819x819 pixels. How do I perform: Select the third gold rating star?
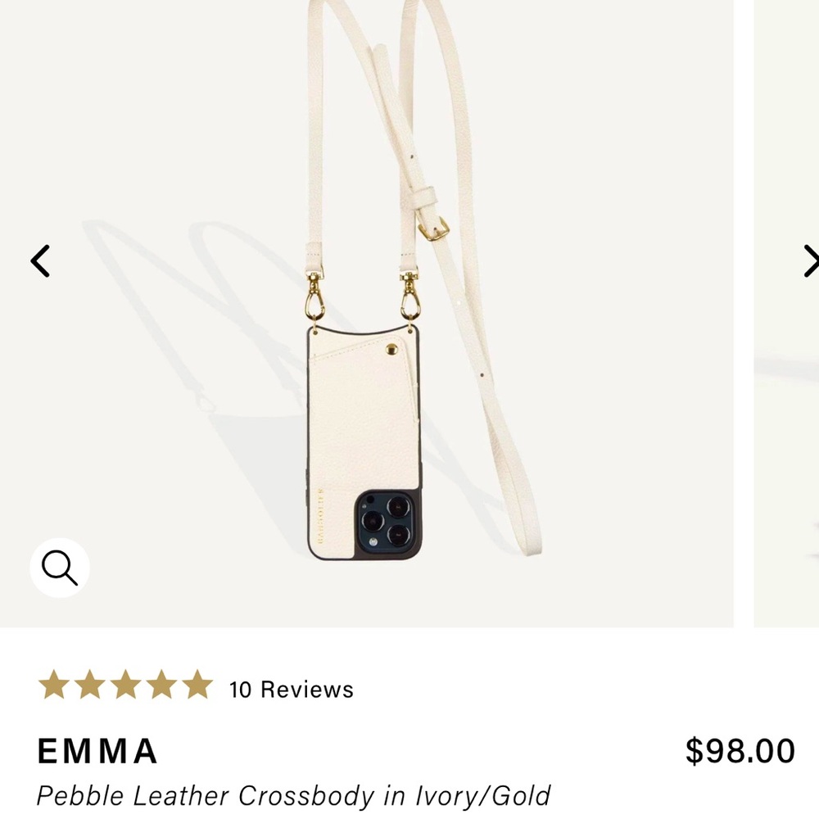click(125, 685)
